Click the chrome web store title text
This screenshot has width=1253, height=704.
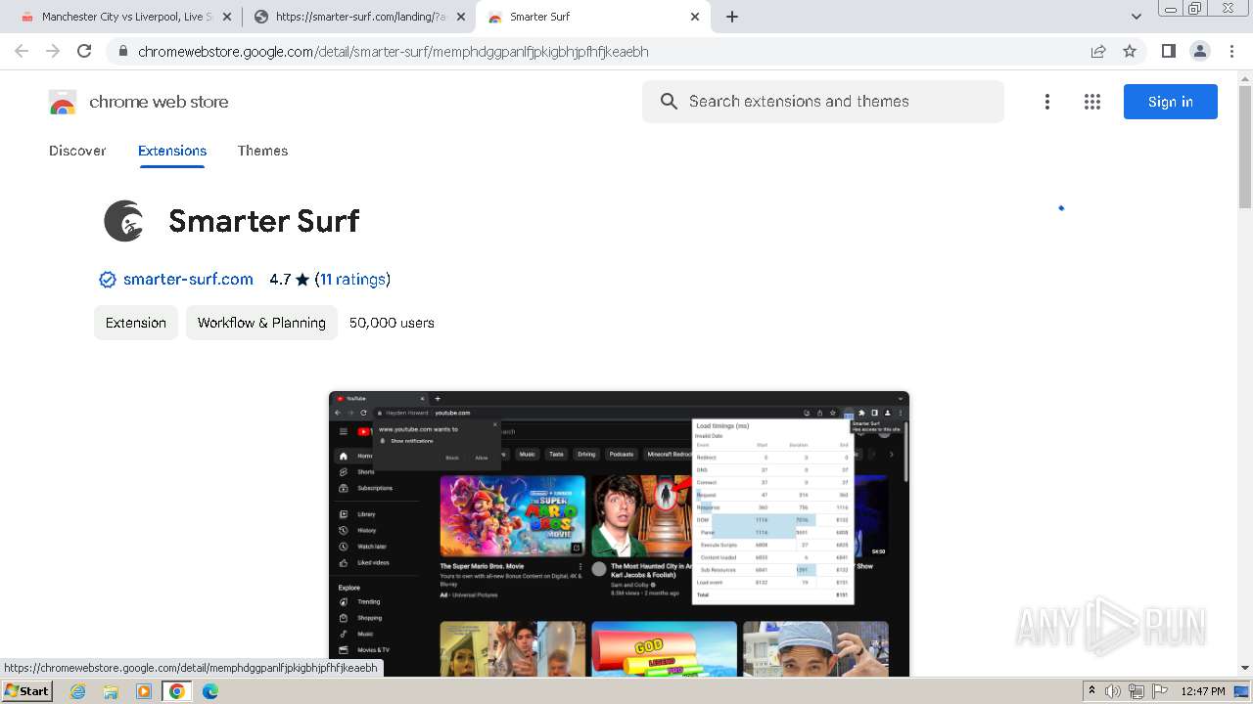(159, 102)
